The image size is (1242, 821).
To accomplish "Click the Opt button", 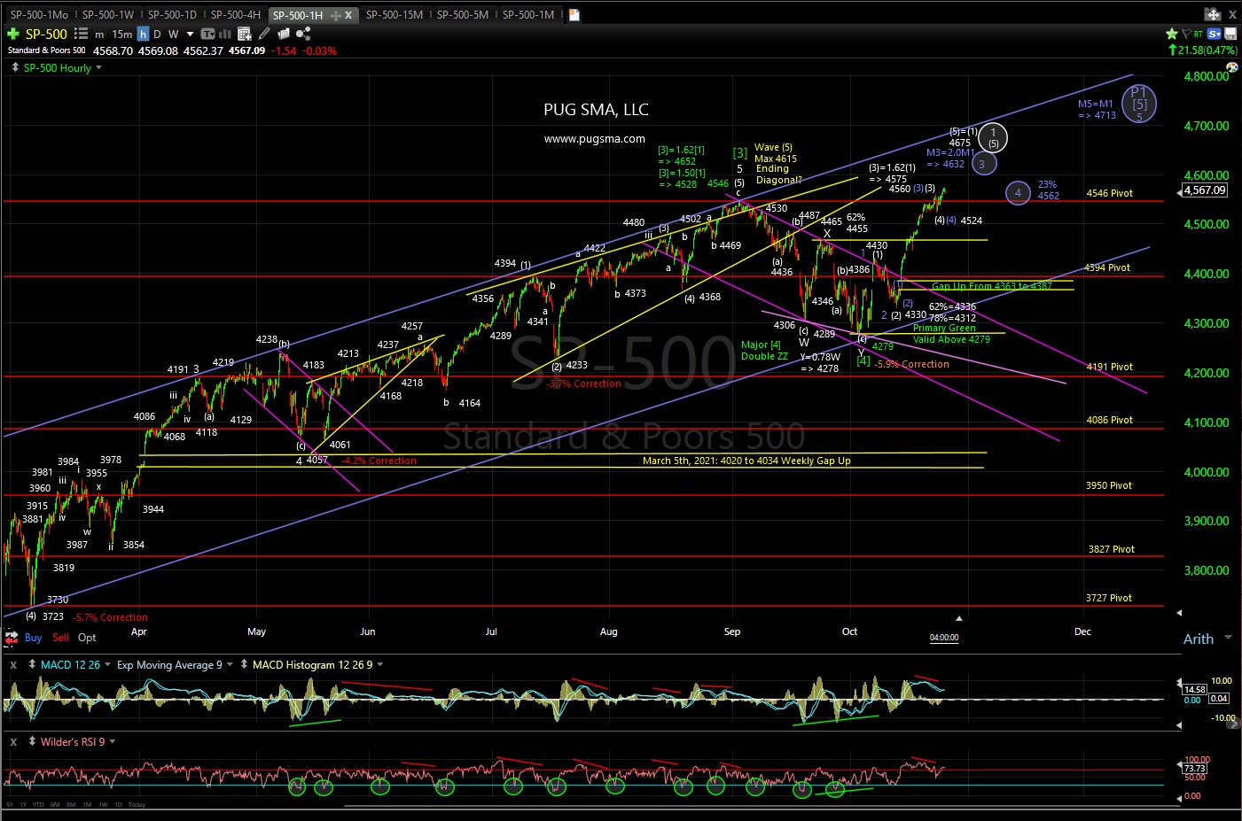I will (x=87, y=638).
